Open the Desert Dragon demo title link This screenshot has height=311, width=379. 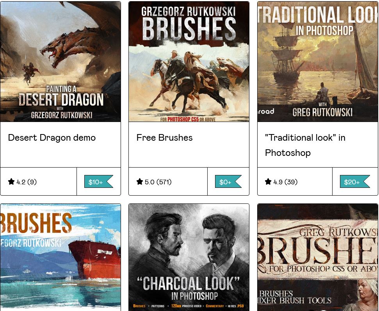pos(52,138)
